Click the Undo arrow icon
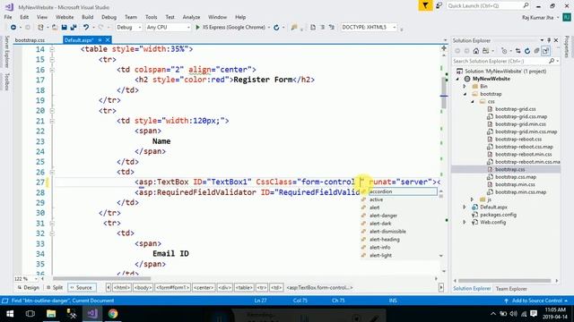574x322 pixels. (x=86, y=28)
